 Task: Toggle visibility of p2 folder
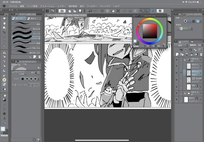pos(176,60)
